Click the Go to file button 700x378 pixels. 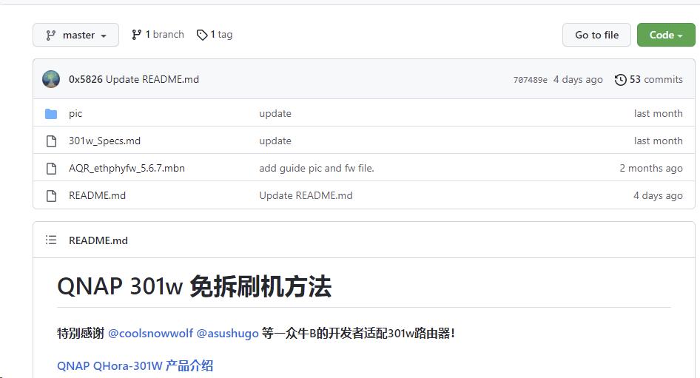(596, 35)
